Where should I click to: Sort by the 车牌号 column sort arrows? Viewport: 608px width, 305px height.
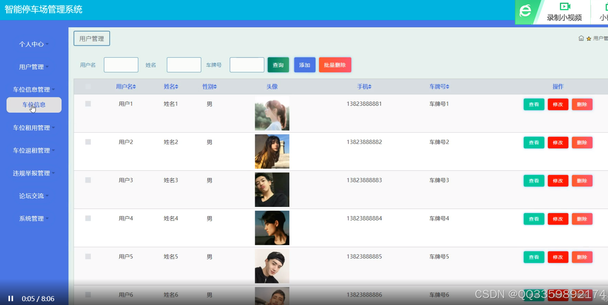tap(448, 87)
